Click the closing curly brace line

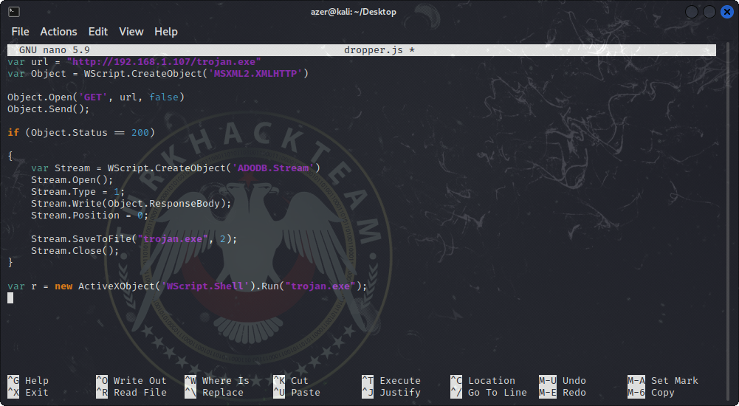[10, 262]
